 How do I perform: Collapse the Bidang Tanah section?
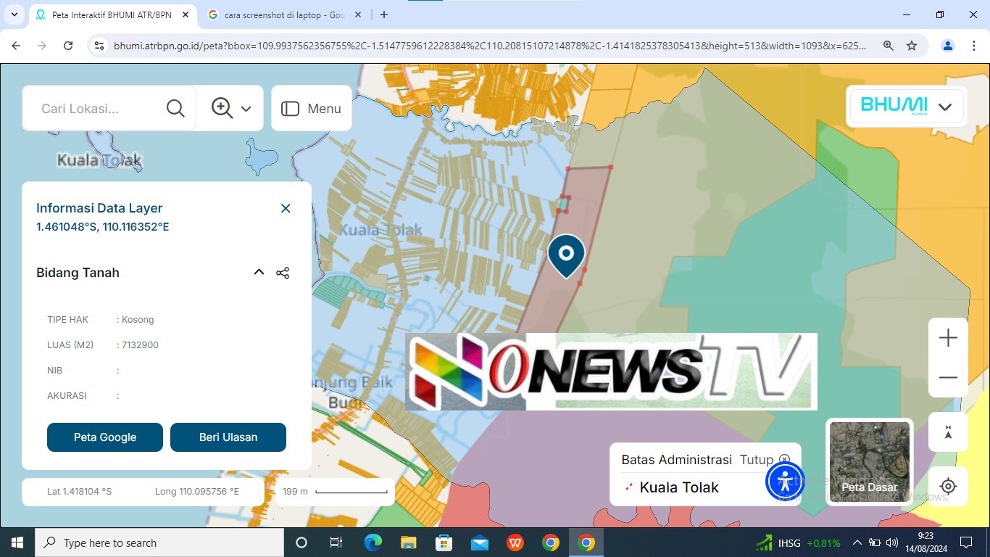(259, 273)
